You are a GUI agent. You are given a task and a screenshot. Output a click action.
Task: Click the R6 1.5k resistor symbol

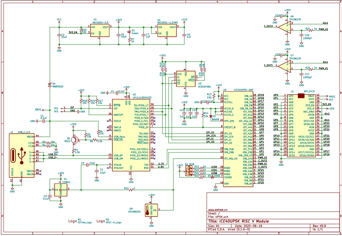[95, 140]
